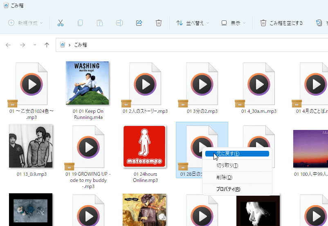
Task: Click the Delete trash can icon
Action: (159, 23)
